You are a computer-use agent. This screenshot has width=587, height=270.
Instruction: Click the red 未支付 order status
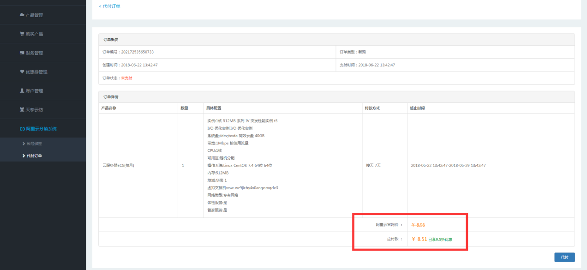pos(126,78)
